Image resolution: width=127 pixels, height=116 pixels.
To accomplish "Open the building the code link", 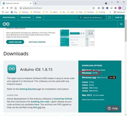I will click(x=40, y=102).
